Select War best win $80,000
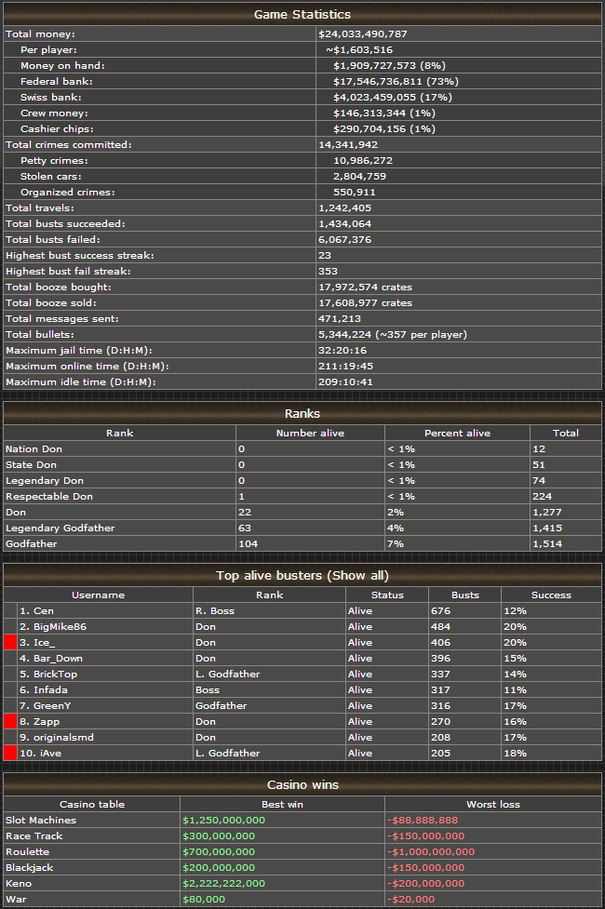 click(204, 899)
